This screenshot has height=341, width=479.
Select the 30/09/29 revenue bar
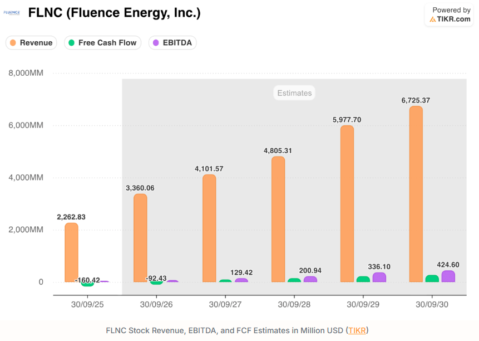pos(347,204)
